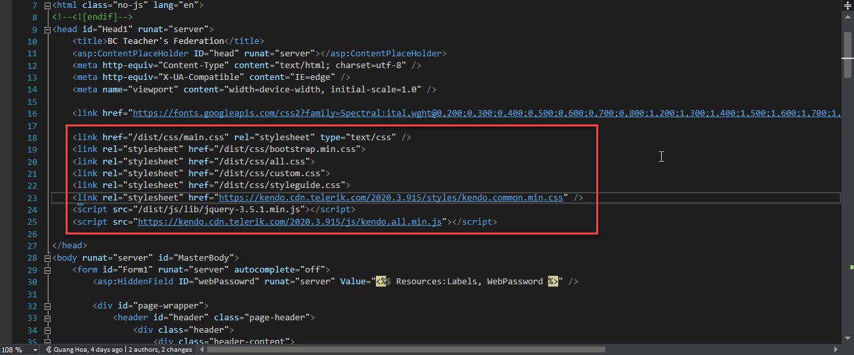Click the '2 authors, 2 changes' indicator
Viewport: 854px width, 355px height.
click(x=160, y=350)
